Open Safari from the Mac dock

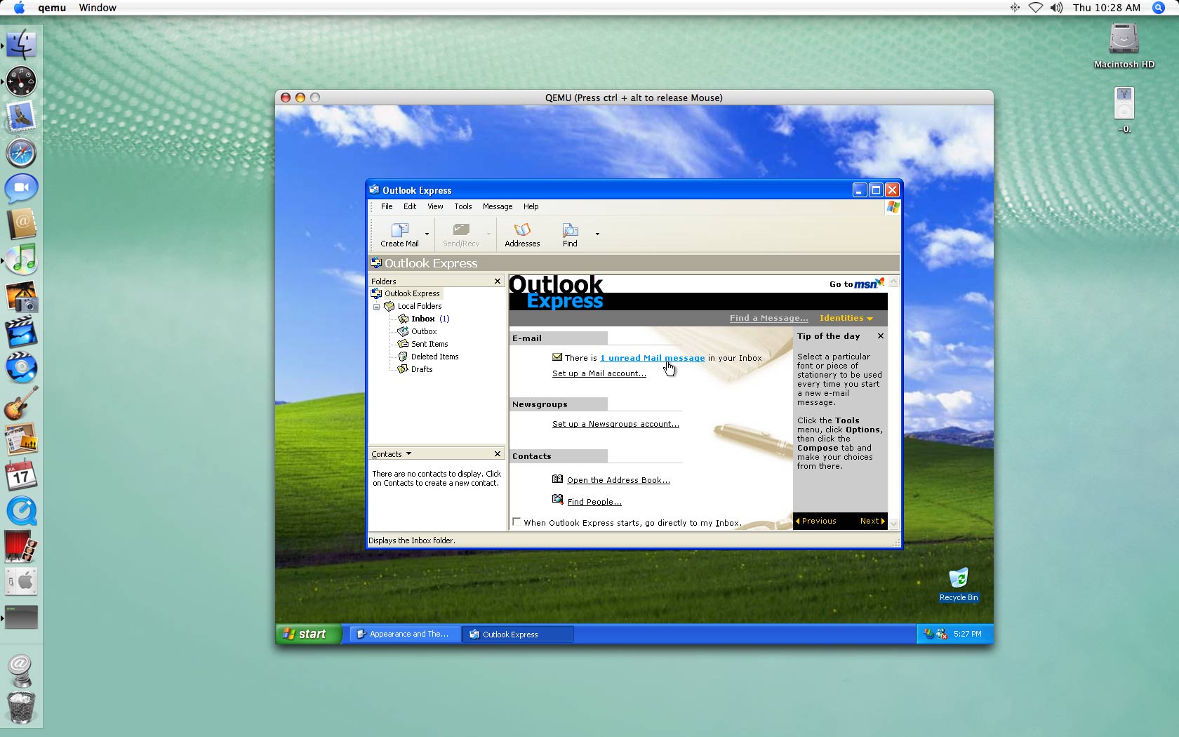[21, 152]
